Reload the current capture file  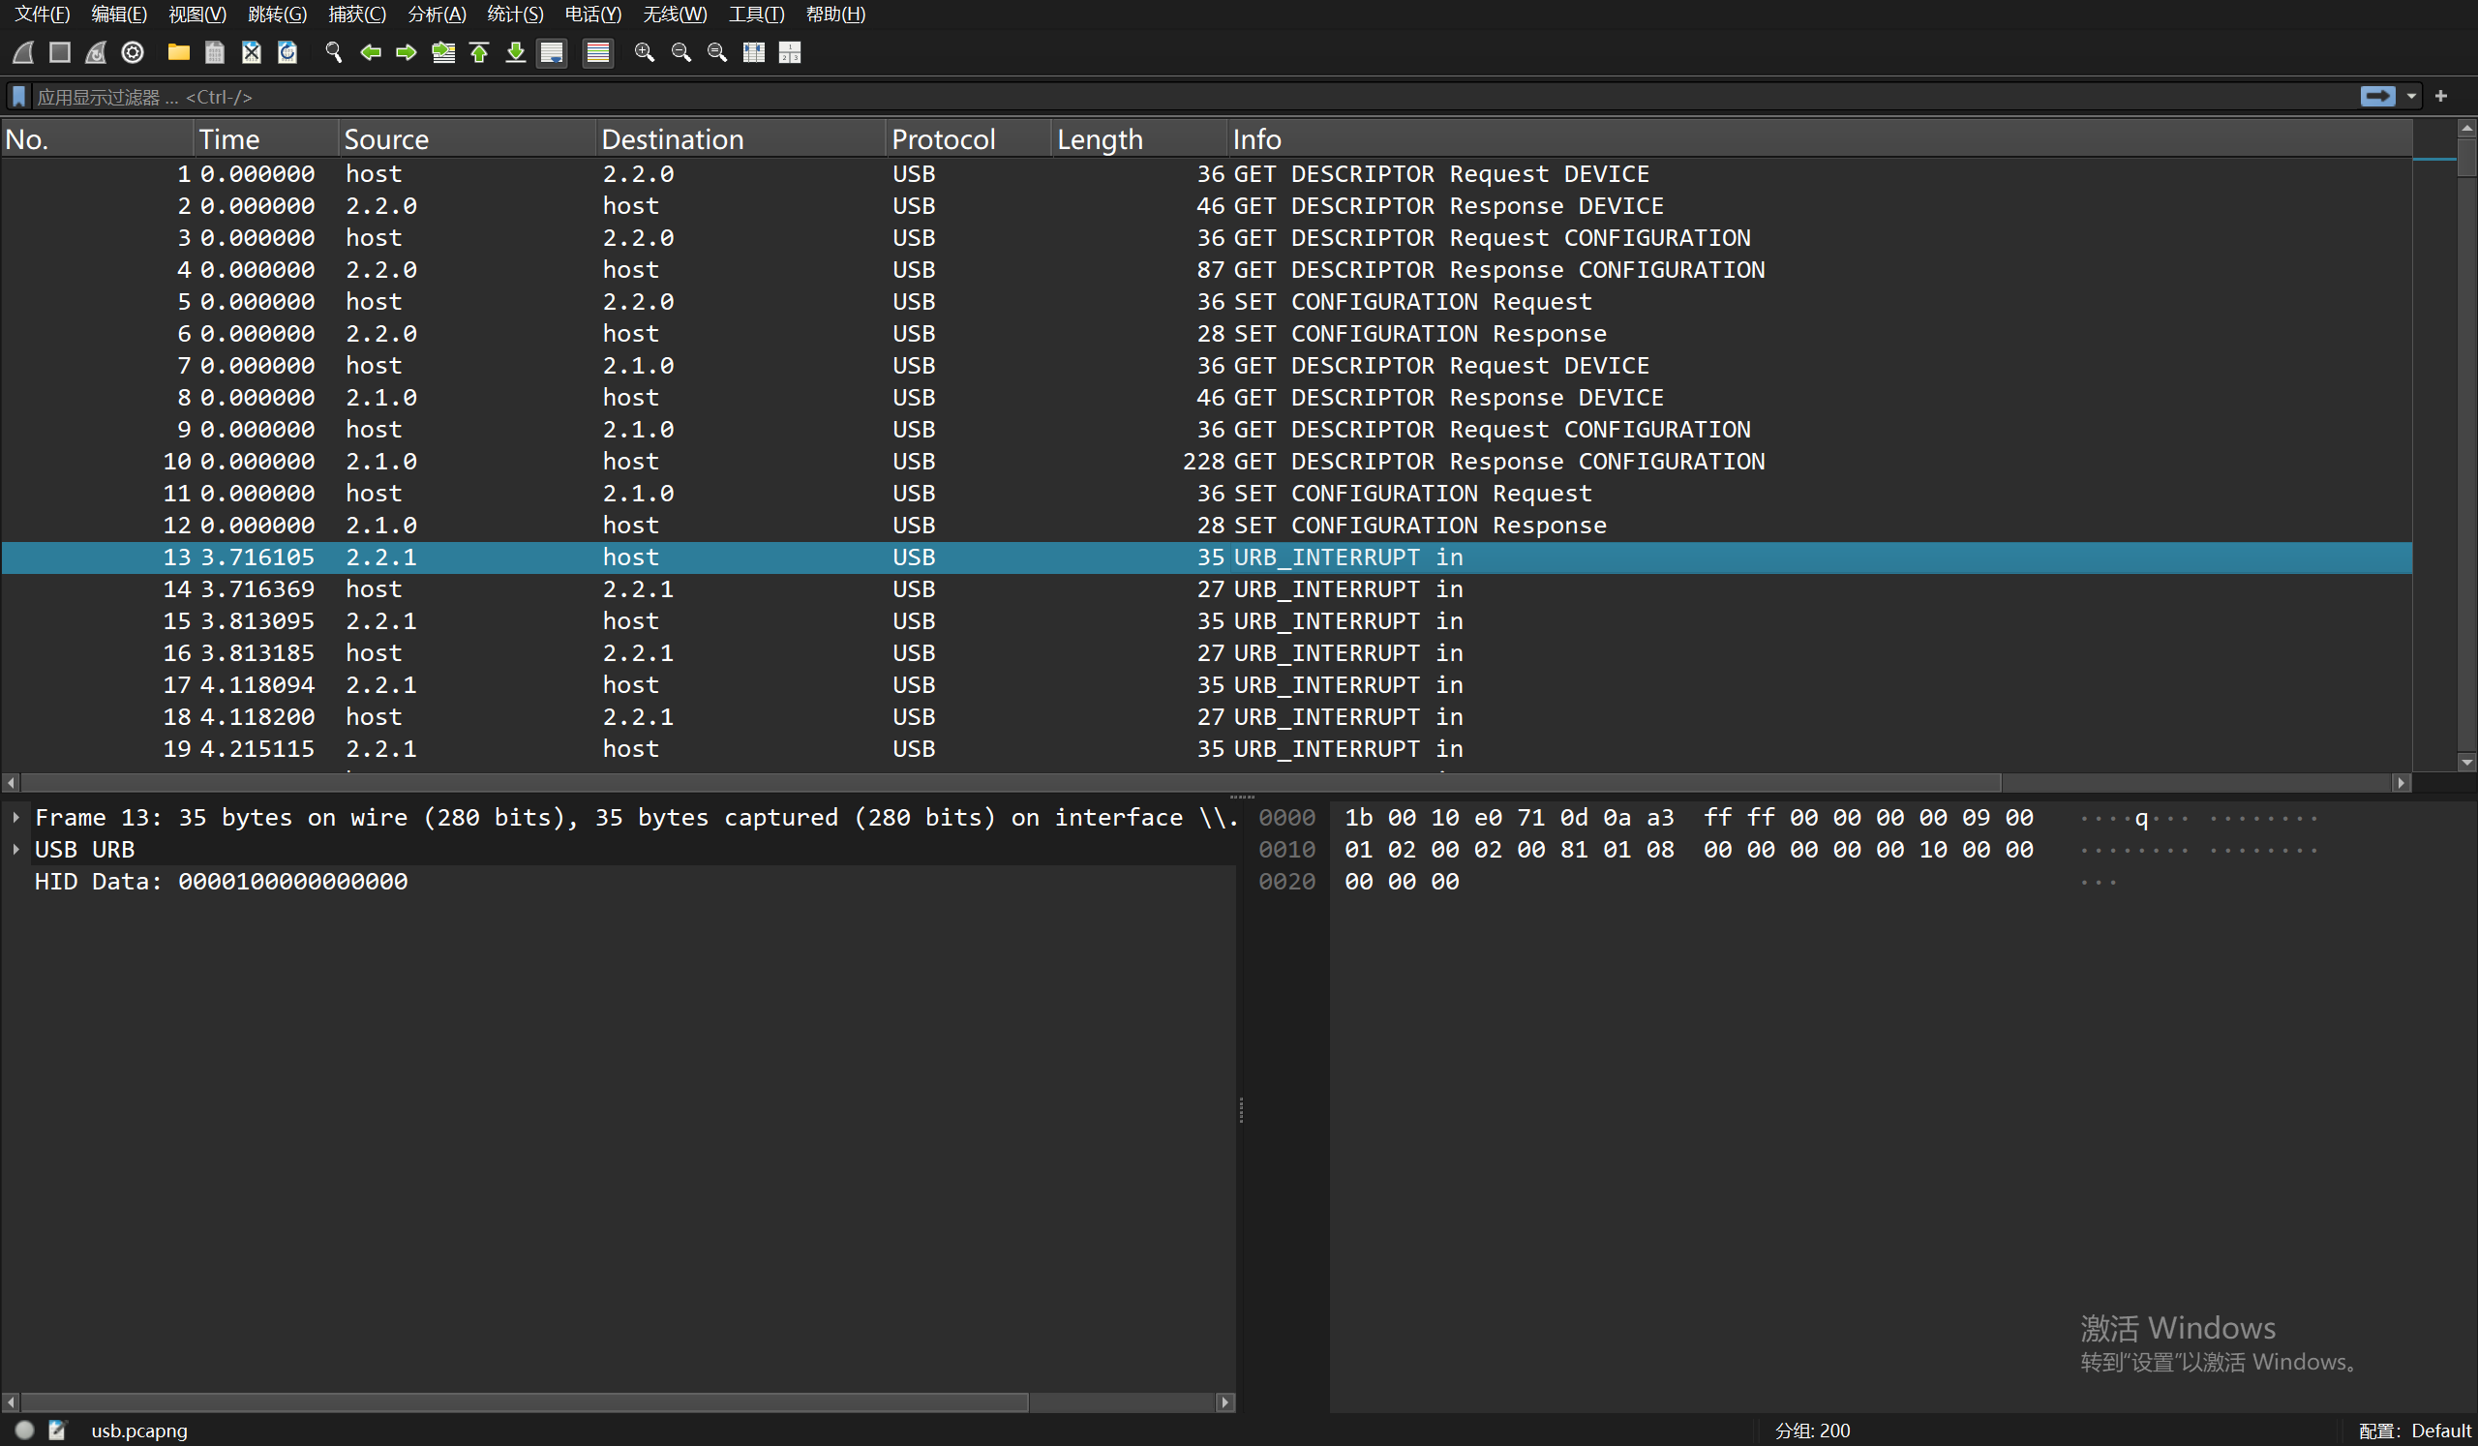[287, 52]
